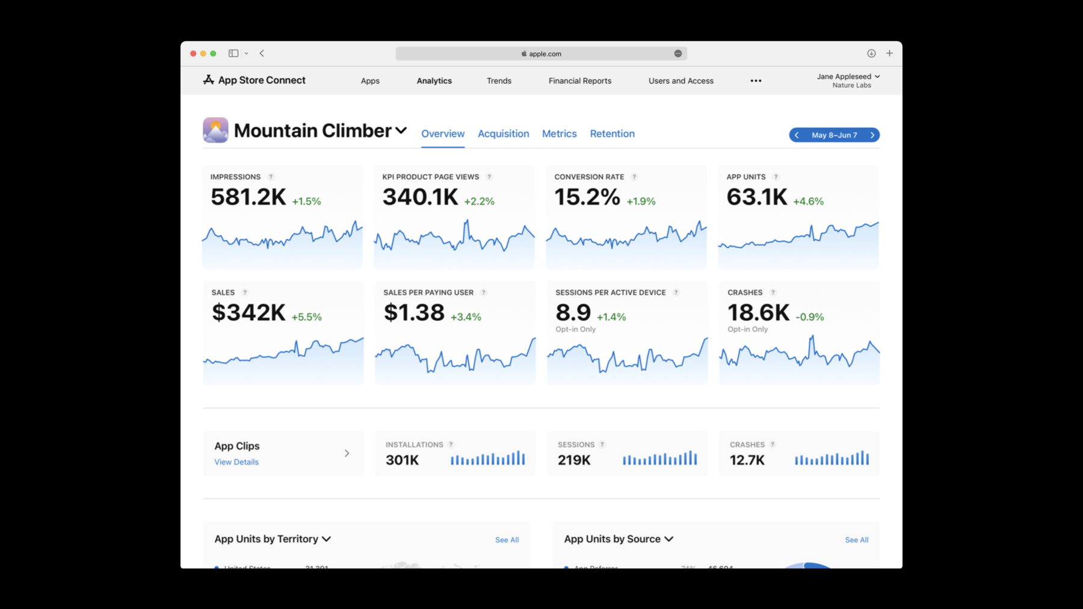Viewport: 1083px width, 609px height.
Task: Go back with the browser back arrow
Action: pyautogui.click(x=262, y=54)
